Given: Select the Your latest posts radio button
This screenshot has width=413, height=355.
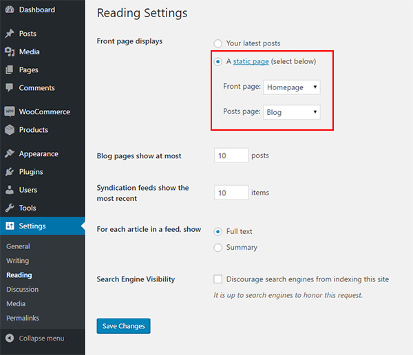Looking at the screenshot, I should pyautogui.click(x=218, y=43).
